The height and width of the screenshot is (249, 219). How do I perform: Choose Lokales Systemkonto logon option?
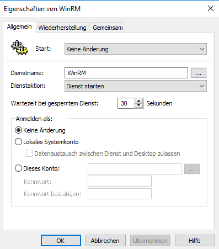pos(18,142)
